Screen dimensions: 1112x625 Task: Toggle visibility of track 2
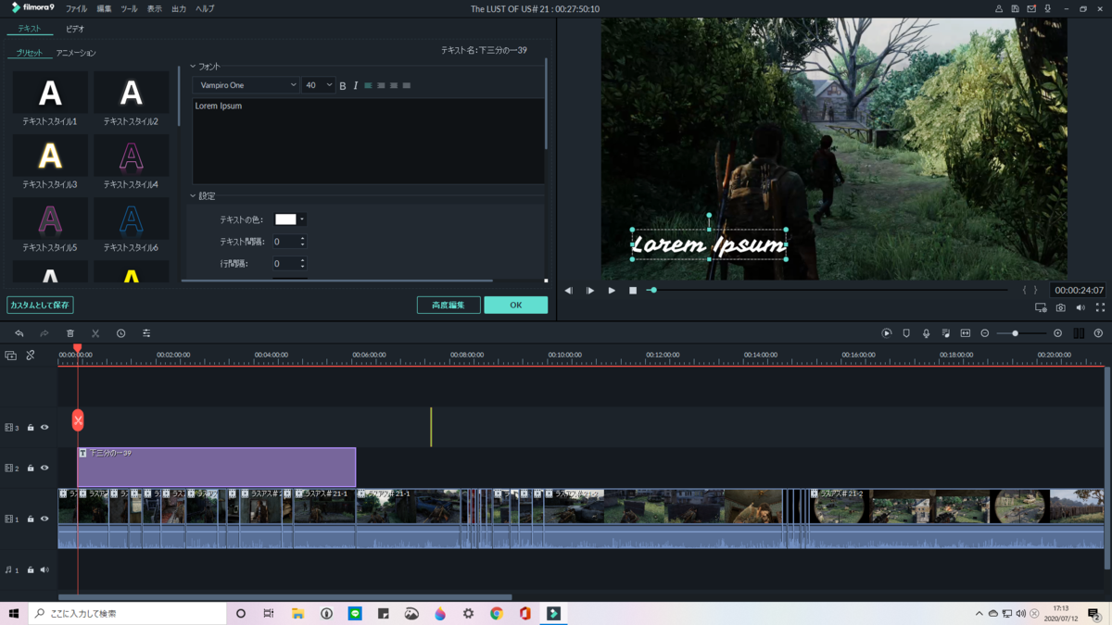[x=44, y=469]
